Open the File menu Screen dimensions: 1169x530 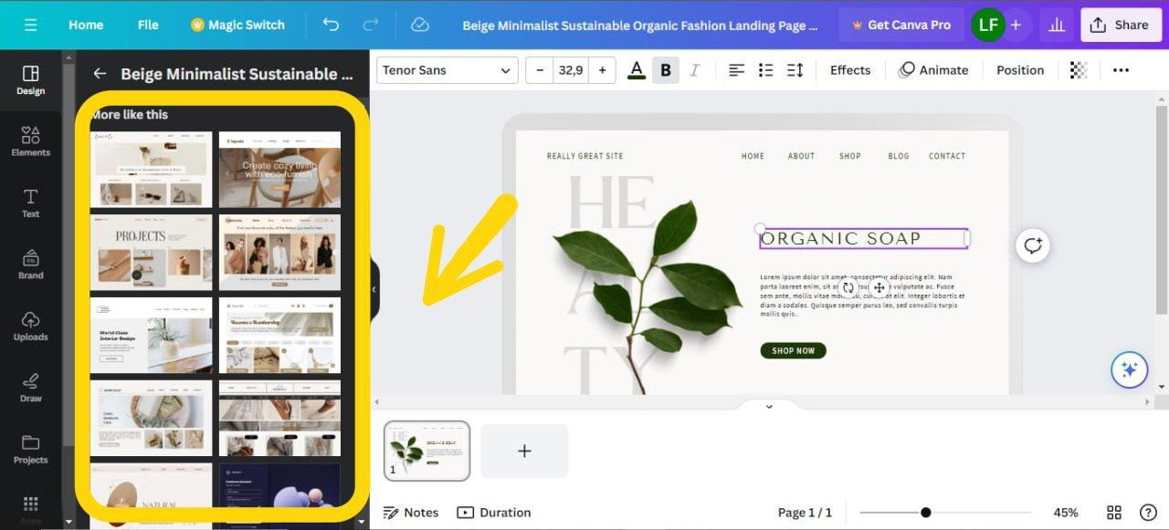(x=147, y=25)
